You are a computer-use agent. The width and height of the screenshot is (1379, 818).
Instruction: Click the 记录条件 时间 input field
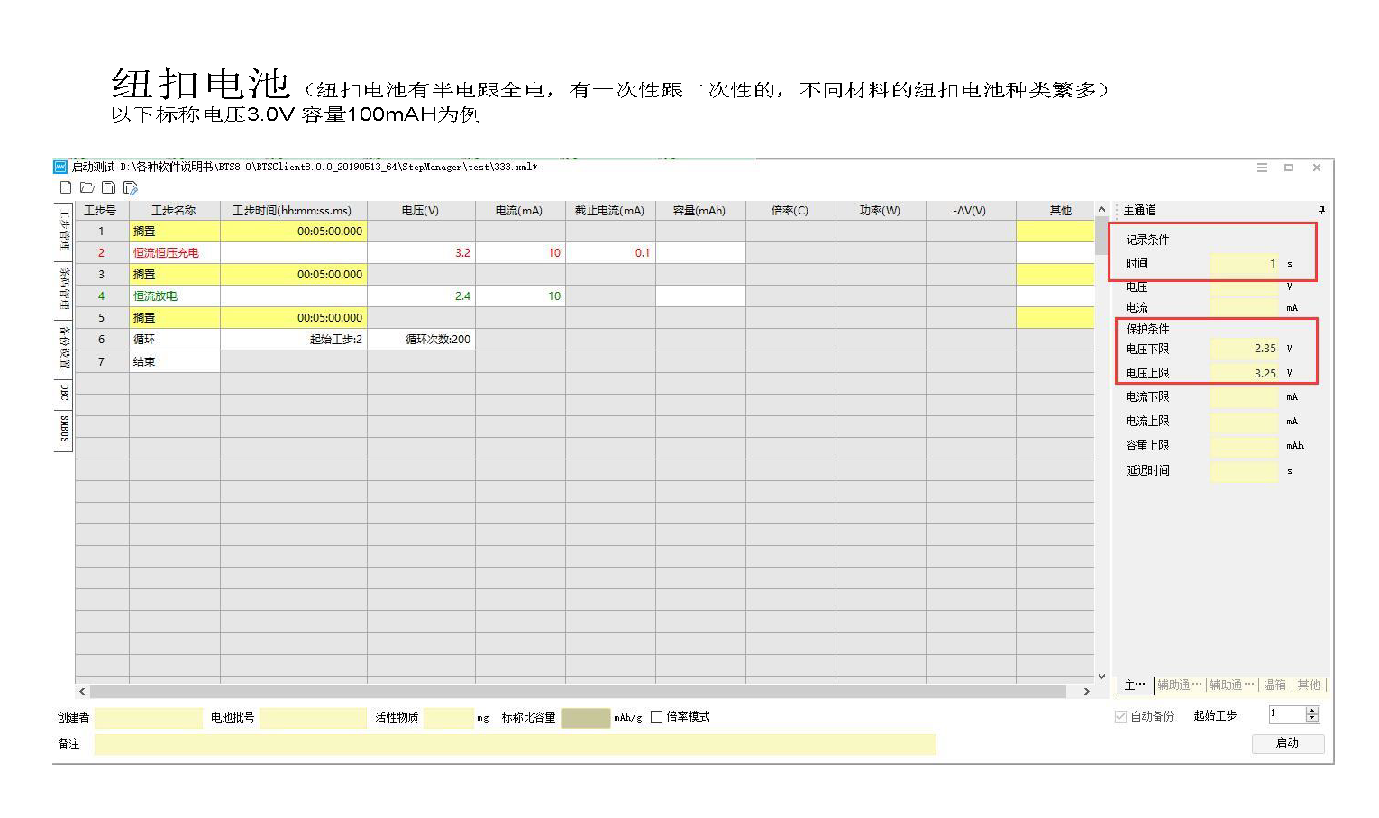click(x=1245, y=264)
